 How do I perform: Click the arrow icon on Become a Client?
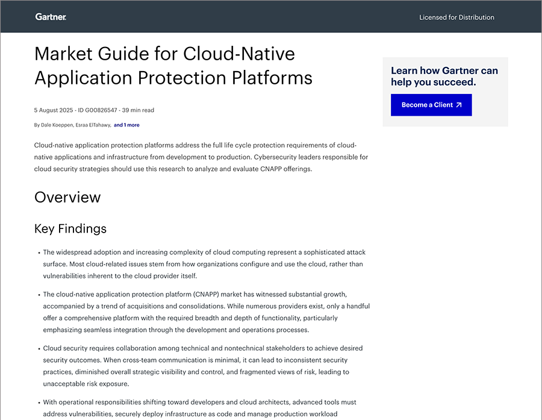pyautogui.click(x=459, y=105)
